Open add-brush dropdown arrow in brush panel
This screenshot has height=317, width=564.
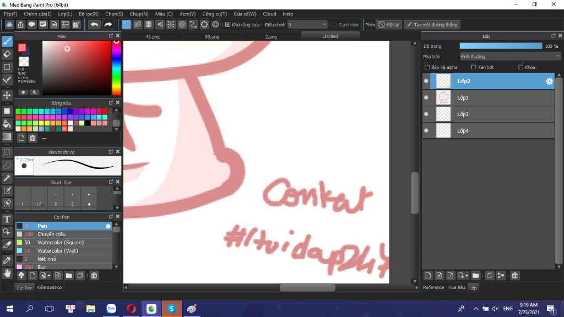49,276
